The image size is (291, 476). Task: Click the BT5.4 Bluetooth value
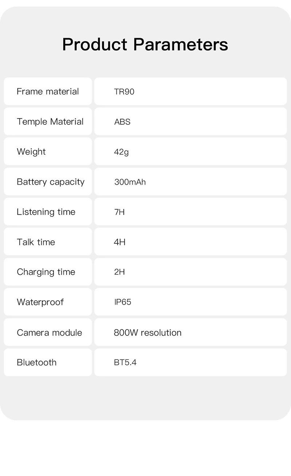coord(125,362)
